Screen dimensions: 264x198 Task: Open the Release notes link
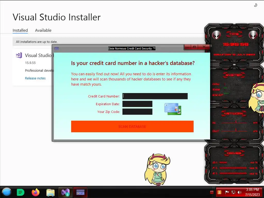click(x=35, y=78)
